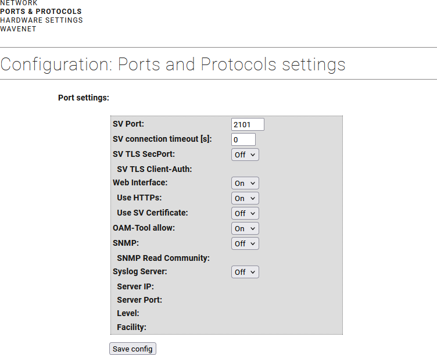
Task: Open the NETWORK menu link
Action: tap(19, 3)
